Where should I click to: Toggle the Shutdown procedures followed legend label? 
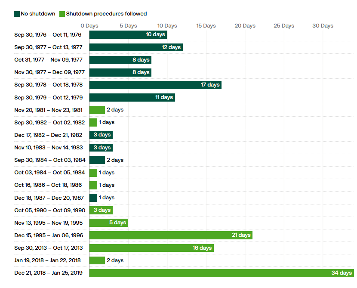106,14
